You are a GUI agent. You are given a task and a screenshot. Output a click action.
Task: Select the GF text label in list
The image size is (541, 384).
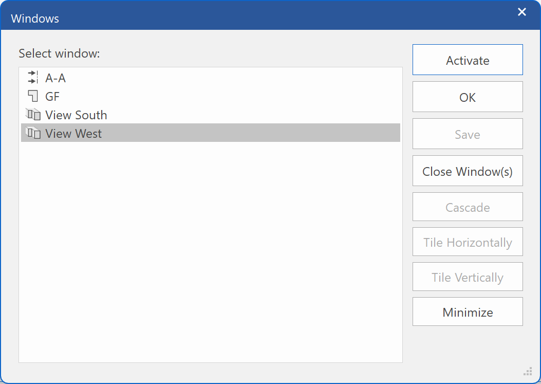tap(52, 97)
